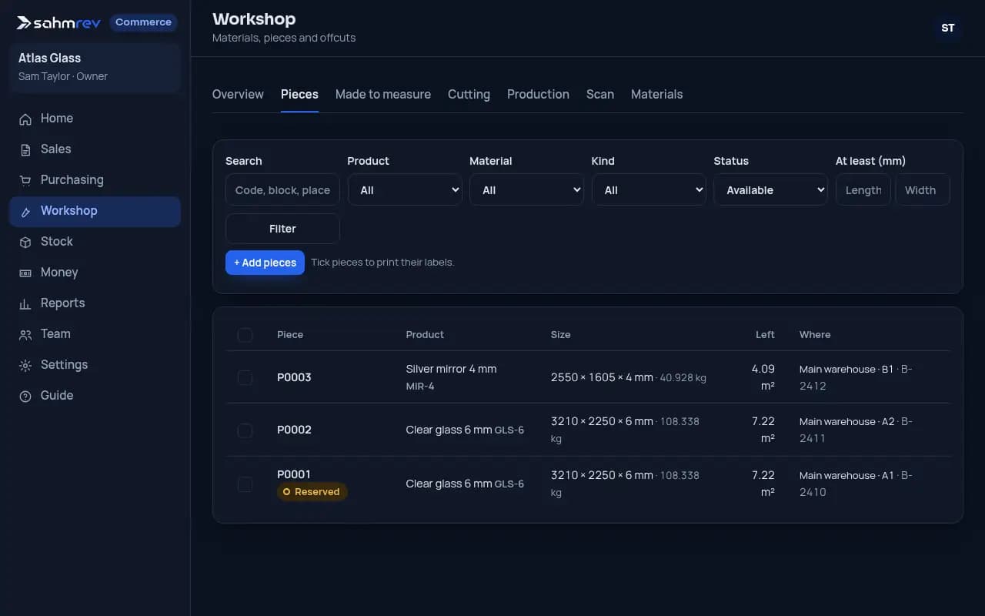
Task: Switch to the Overview tab
Action: pos(238,94)
